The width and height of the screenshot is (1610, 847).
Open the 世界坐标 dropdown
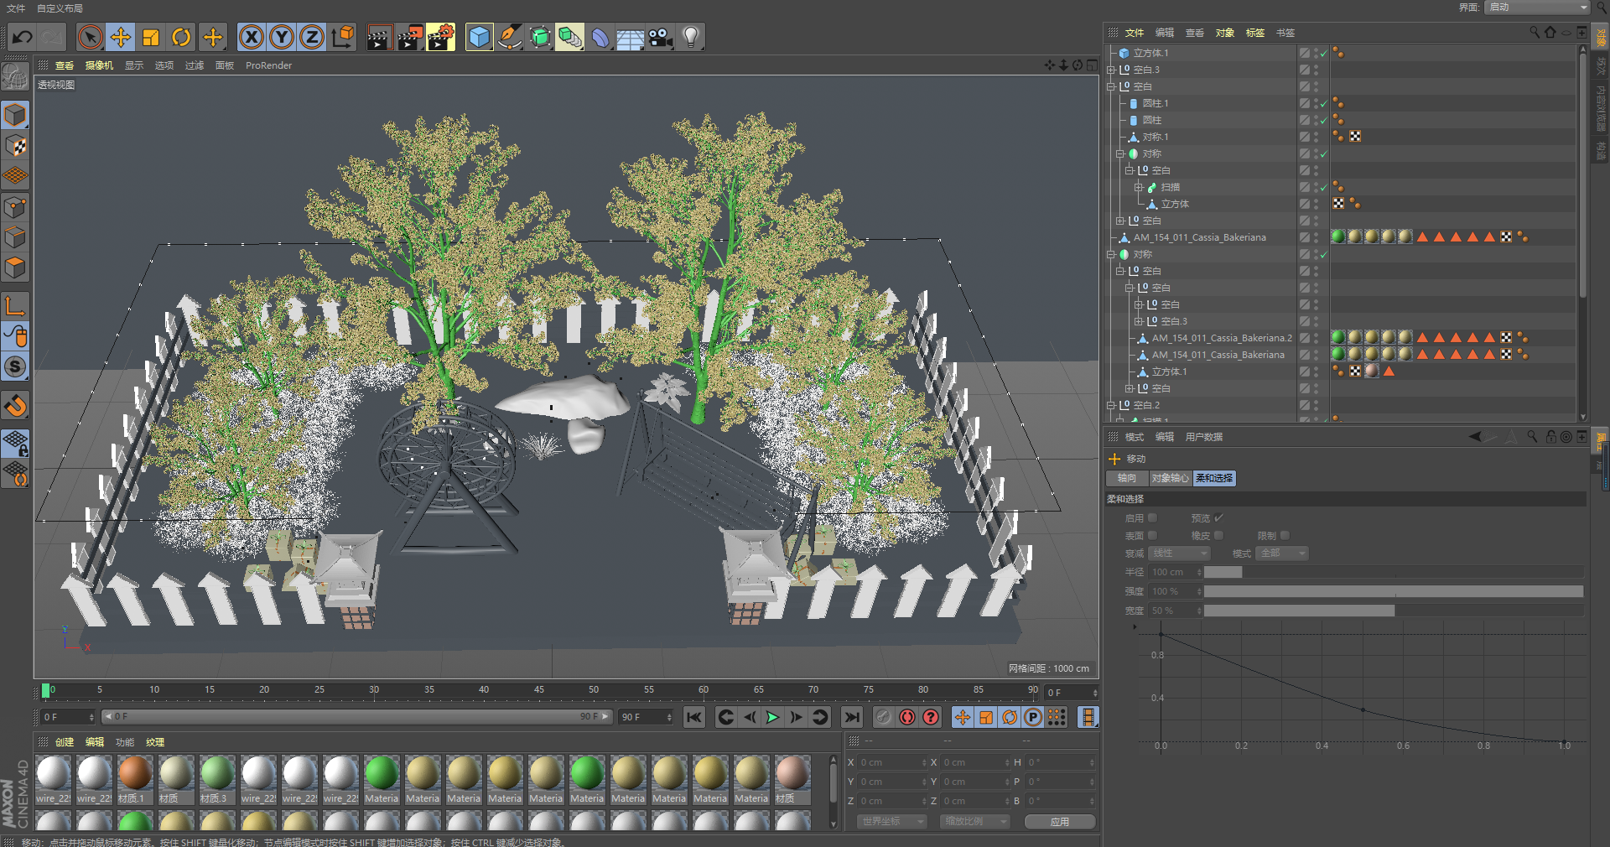click(893, 822)
